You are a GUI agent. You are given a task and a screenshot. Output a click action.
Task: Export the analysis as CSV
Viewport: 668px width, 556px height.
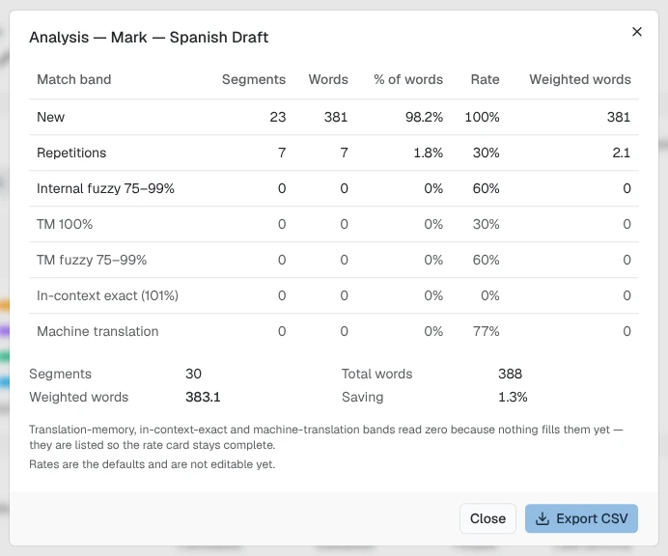coord(581,518)
